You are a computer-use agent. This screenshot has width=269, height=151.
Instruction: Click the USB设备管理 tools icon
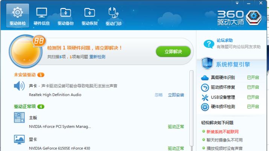(x=205, y=97)
